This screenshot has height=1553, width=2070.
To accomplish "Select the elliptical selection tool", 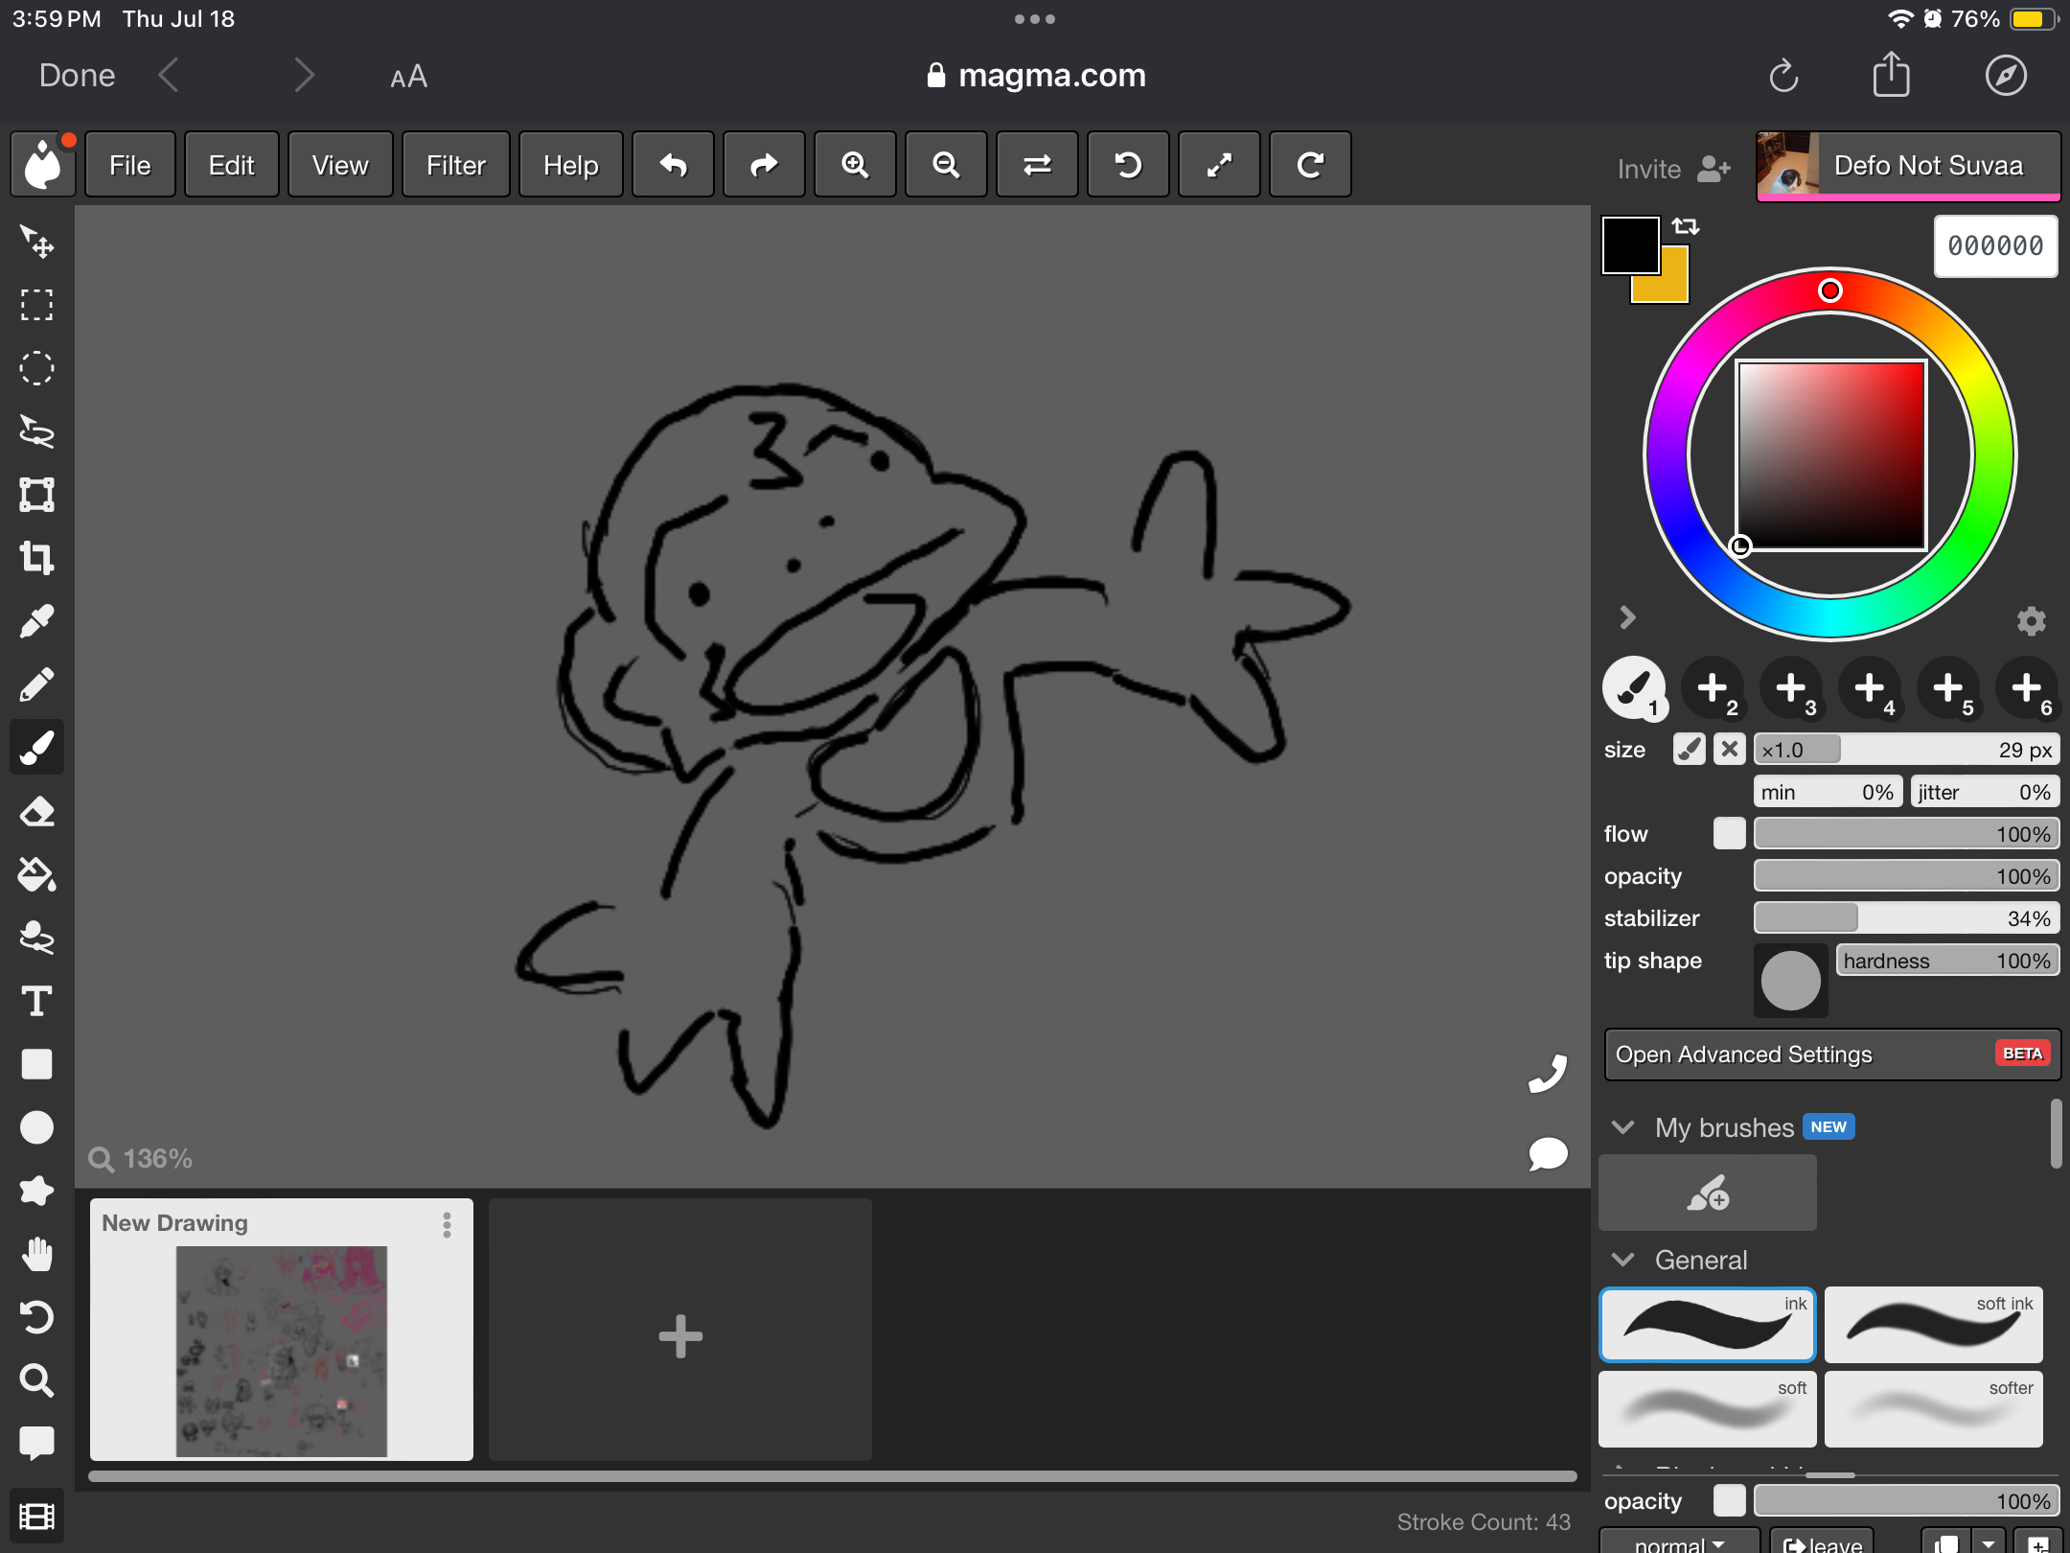I will pyautogui.click(x=36, y=368).
